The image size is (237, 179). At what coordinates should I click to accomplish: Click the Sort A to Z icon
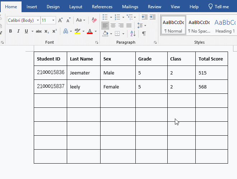(133, 34)
